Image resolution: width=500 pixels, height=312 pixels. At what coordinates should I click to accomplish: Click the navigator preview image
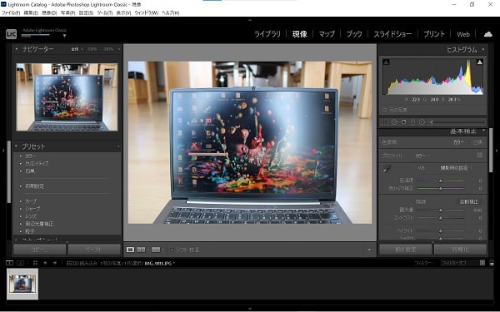(x=67, y=97)
